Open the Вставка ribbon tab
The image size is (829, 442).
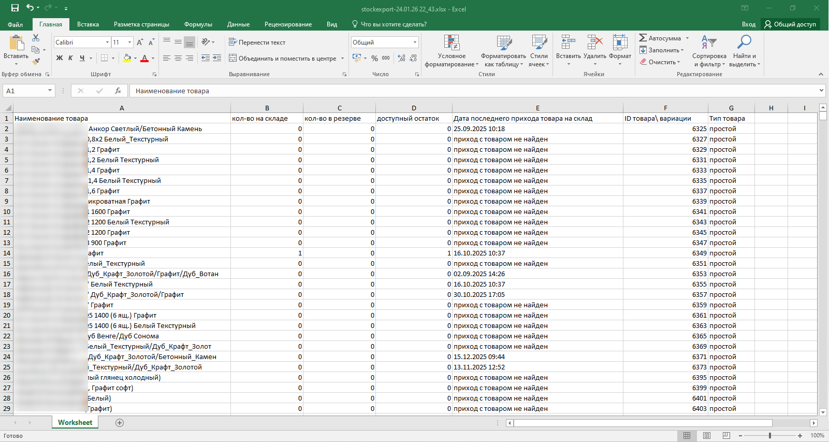(x=88, y=24)
